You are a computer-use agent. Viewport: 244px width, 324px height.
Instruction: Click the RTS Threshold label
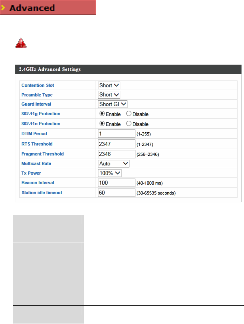pyautogui.click(x=37, y=144)
